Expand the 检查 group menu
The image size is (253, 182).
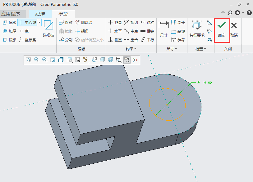(x=200, y=49)
